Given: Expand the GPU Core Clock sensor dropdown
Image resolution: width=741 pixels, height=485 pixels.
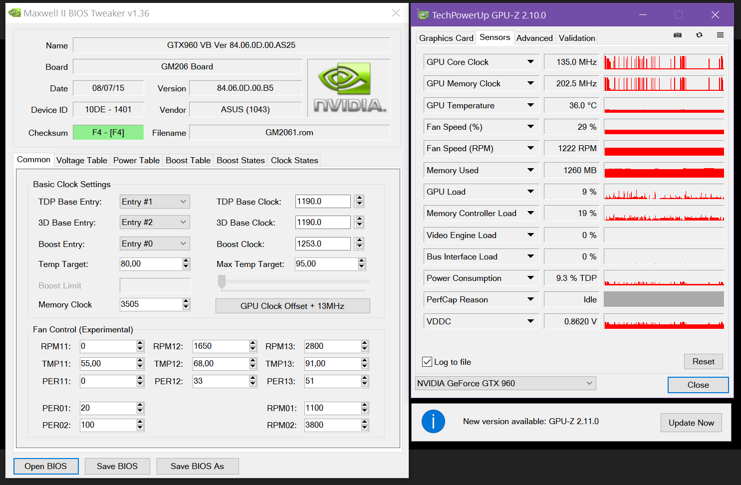Looking at the screenshot, I should click(530, 62).
